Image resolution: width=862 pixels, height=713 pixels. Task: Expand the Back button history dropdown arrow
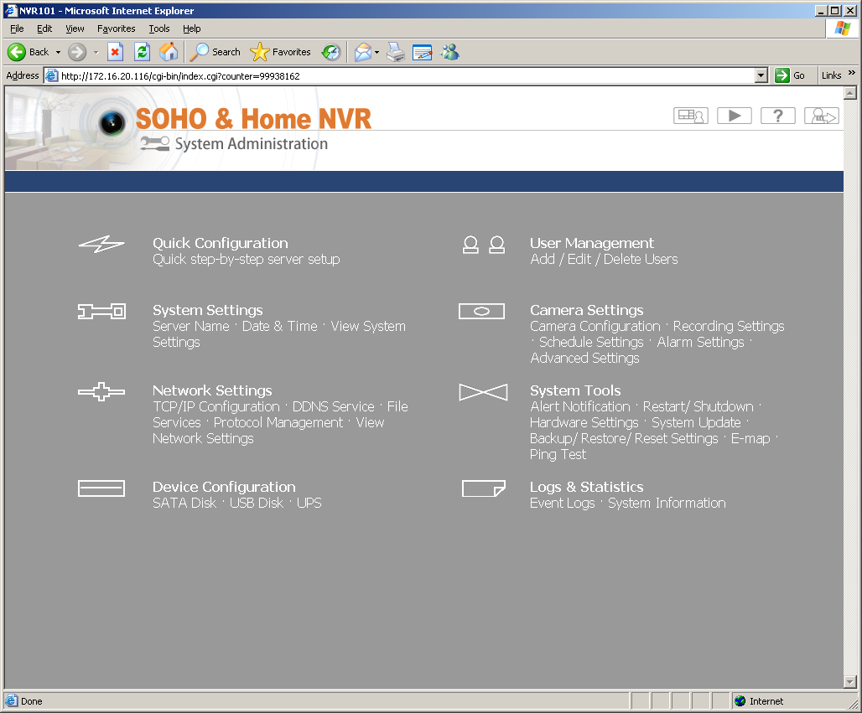pos(58,52)
